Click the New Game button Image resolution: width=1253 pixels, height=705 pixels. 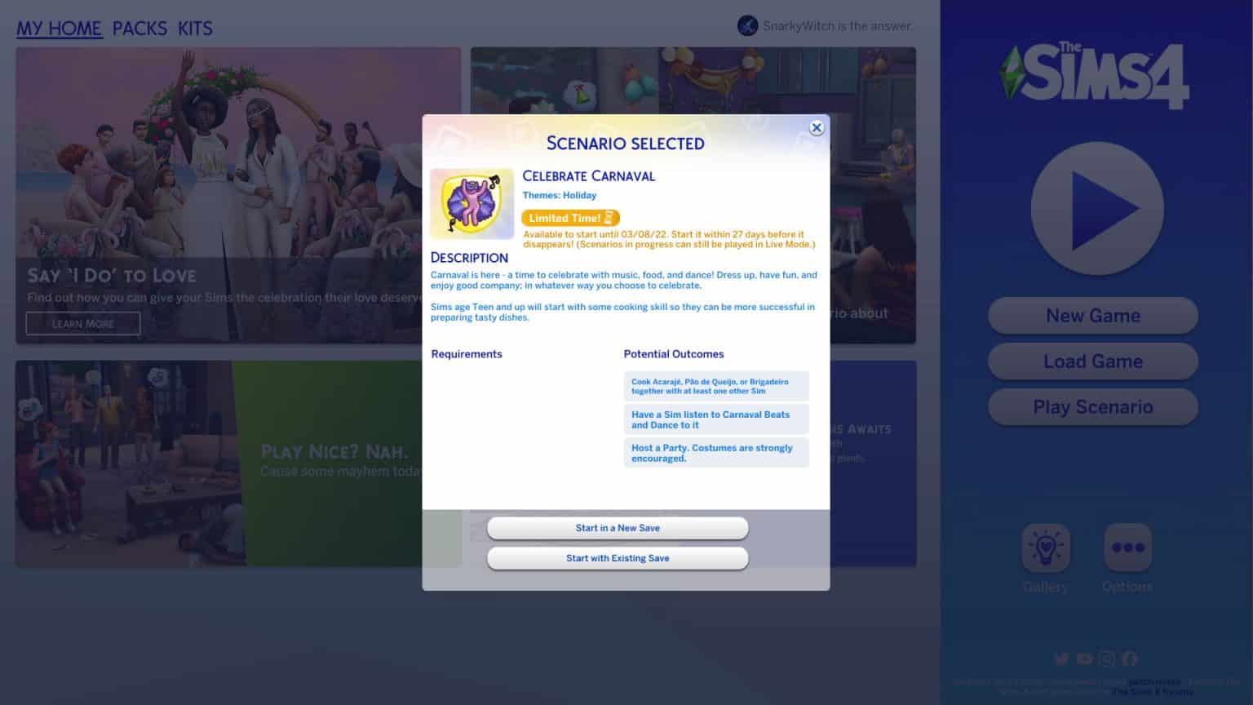(x=1093, y=316)
